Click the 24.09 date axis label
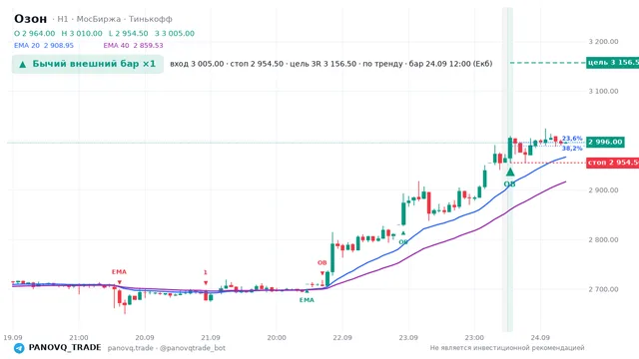 pyautogui.click(x=540, y=338)
